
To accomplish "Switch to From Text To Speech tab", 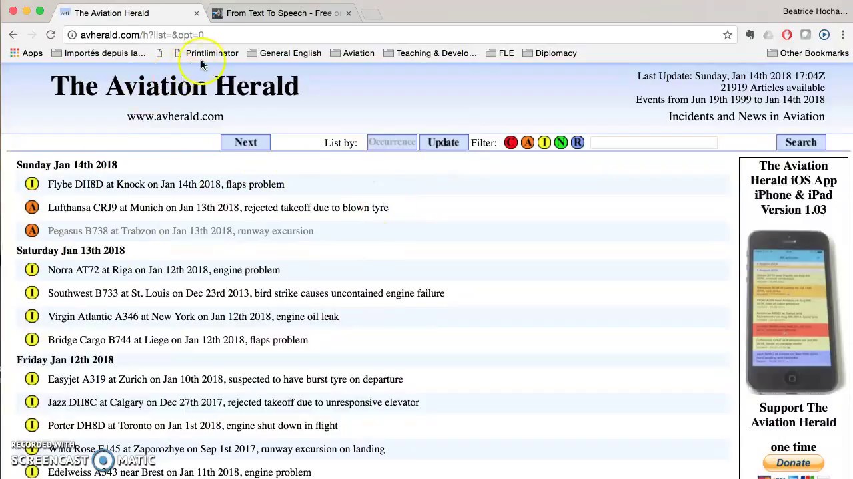I will click(x=283, y=13).
